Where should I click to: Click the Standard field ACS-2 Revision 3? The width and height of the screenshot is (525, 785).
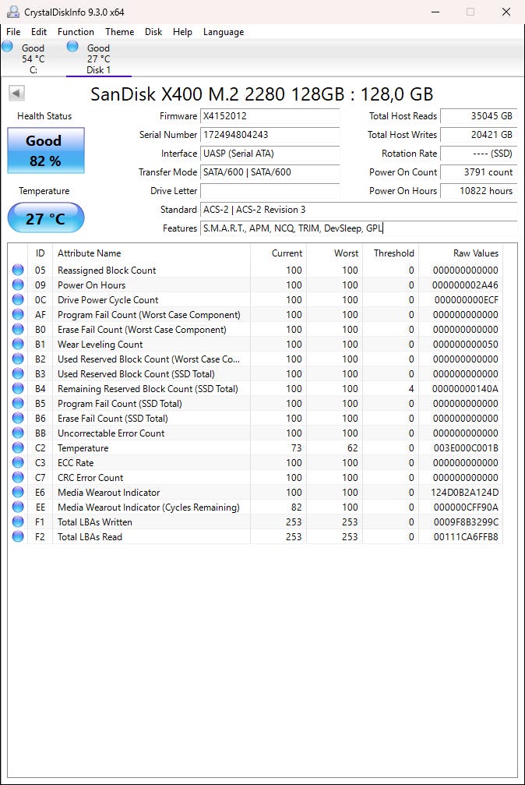pyautogui.click(x=358, y=209)
